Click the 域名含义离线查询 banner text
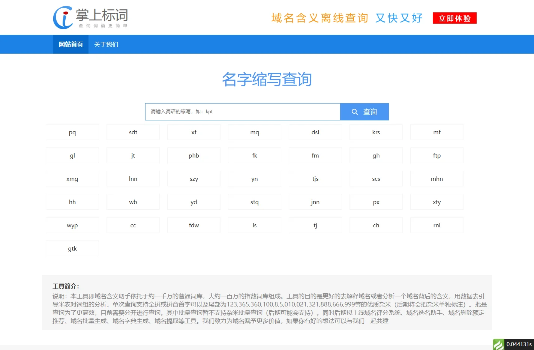Viewport: 534px width, 350px height. [x=319, y=18]
